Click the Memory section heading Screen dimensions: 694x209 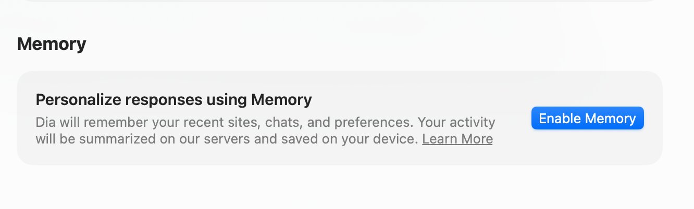point(52,44)
